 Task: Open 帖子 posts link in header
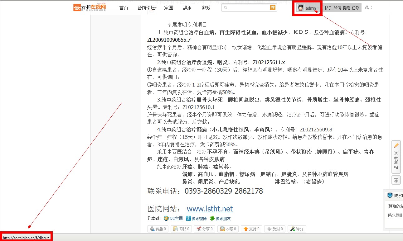(328, 8)
